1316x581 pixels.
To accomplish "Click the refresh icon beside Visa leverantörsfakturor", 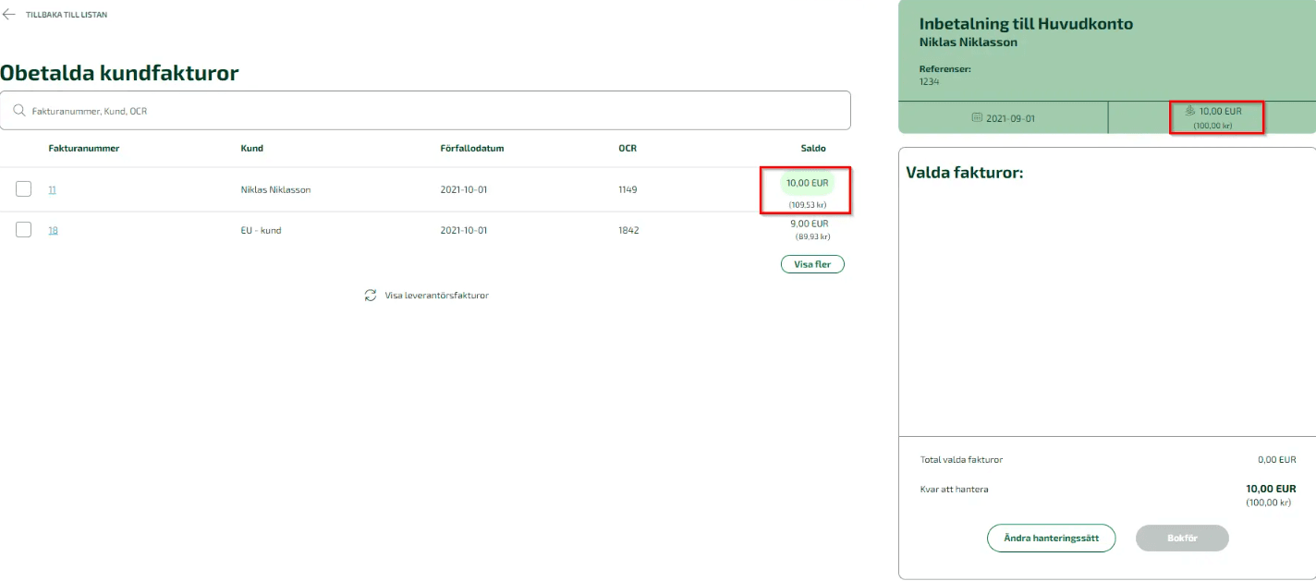I will (x=371, y=296).
